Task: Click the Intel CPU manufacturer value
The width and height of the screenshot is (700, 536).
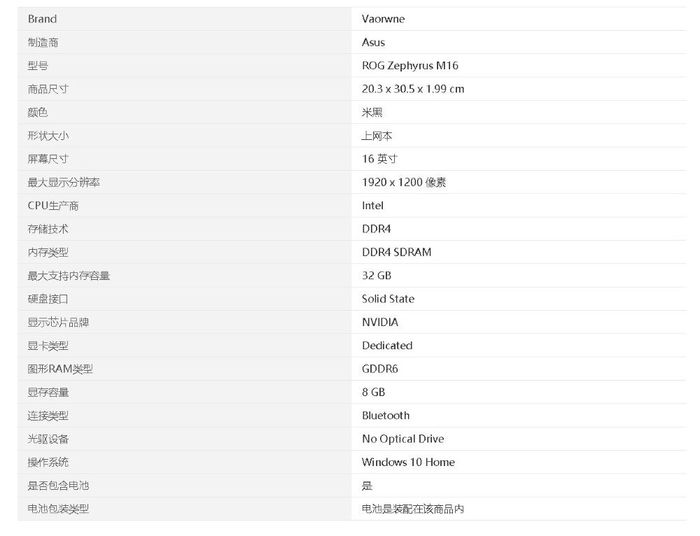Action: coord(372,206)
